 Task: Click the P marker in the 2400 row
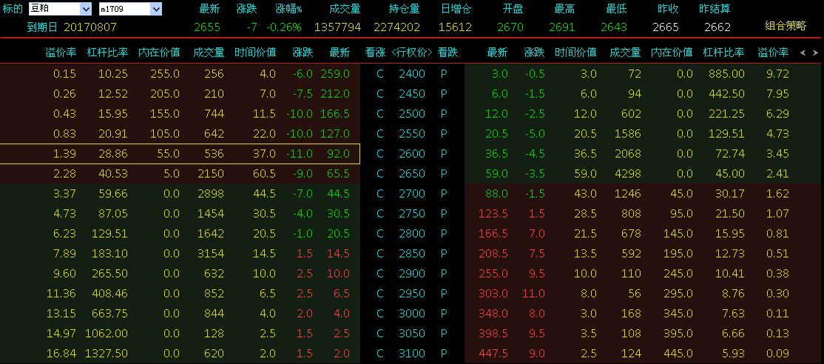[444, 74]
